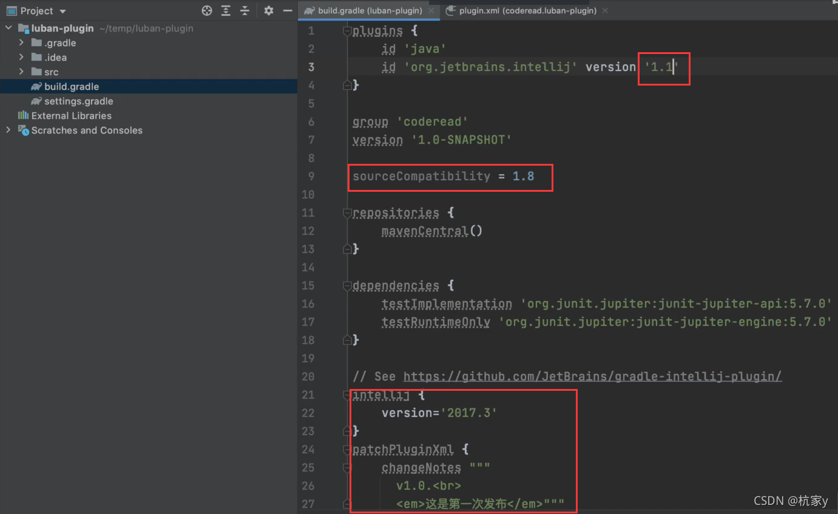Open the gradle-intellij-plugin GitHub link

tap(592, 376)
